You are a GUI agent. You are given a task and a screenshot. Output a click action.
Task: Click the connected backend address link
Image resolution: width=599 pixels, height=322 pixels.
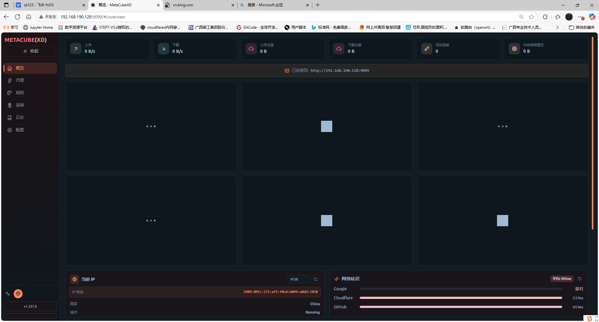pyautogui.click(x=340, y=71)
